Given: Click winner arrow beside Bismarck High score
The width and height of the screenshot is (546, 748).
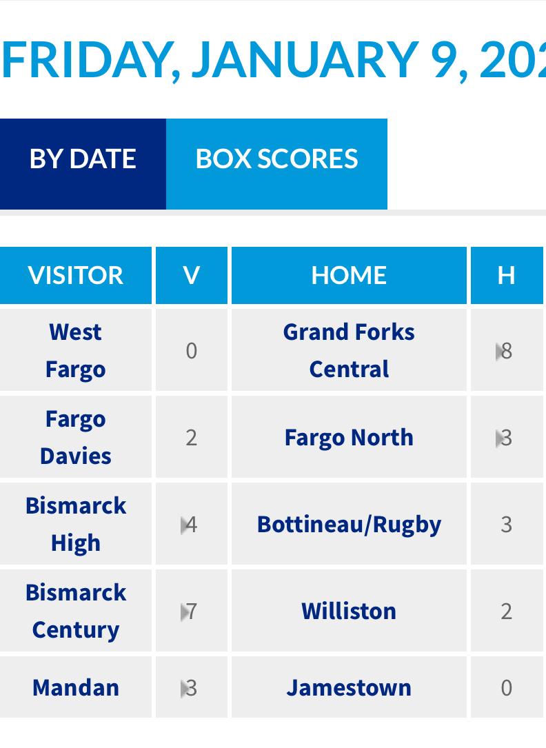Looking at the screenshot, I should [184, 525].
